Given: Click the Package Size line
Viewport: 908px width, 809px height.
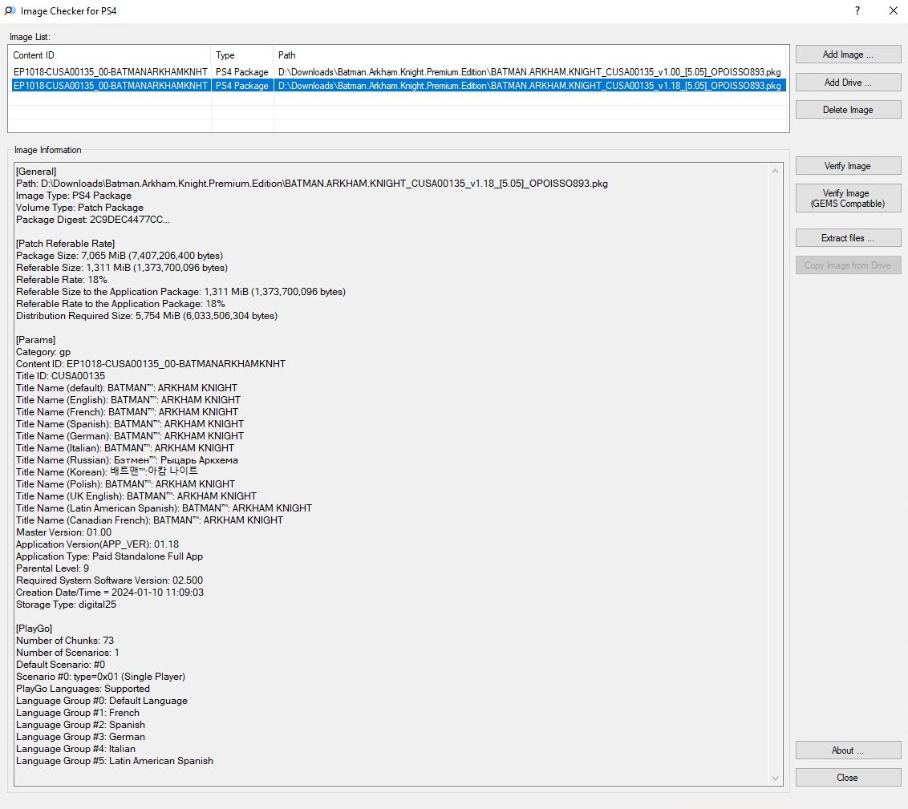Looking at the screenshot, I should [120, 256].
